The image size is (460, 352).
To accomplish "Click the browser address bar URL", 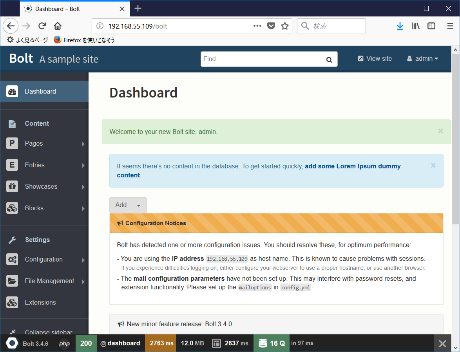I will 138,26.
